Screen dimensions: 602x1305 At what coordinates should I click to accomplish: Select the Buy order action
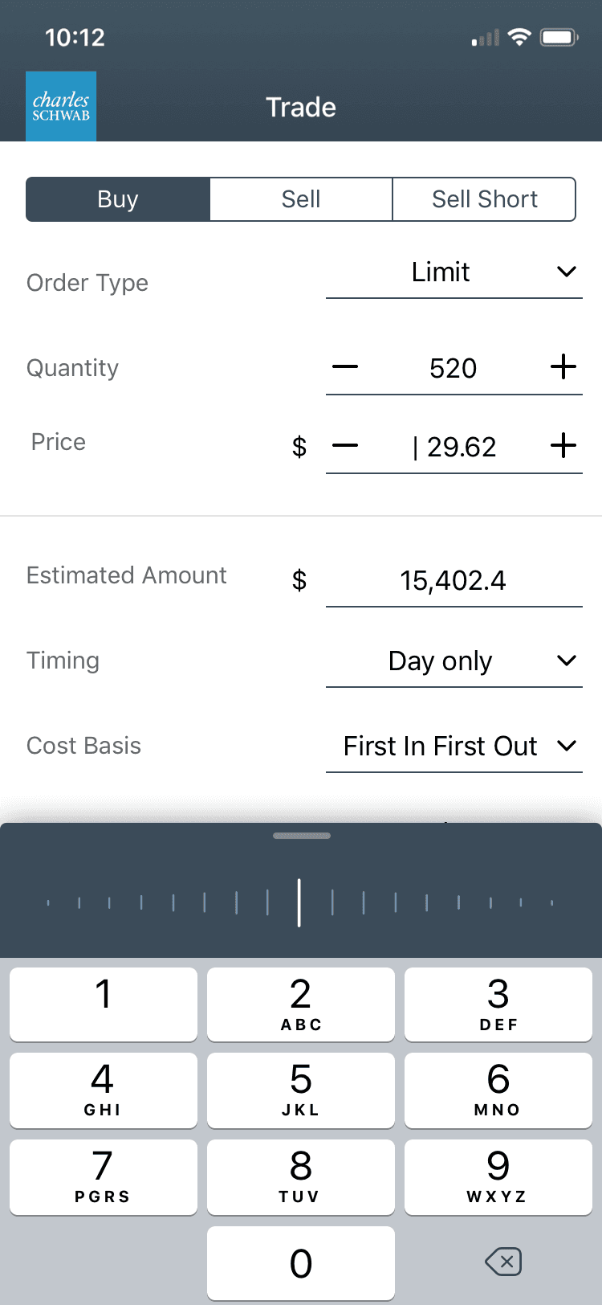tap(118, 199)
